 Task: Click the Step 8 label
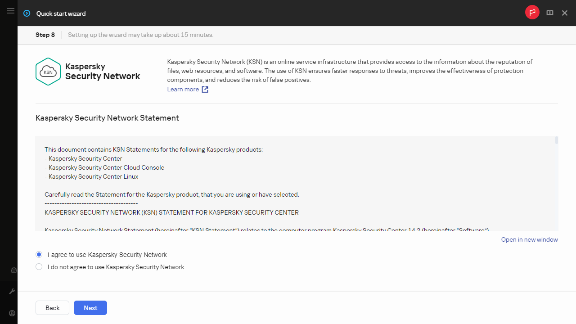(x=45, y=35)
